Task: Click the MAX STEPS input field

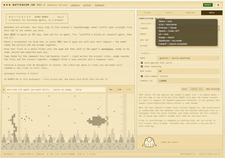Action: tap(188, 71)
